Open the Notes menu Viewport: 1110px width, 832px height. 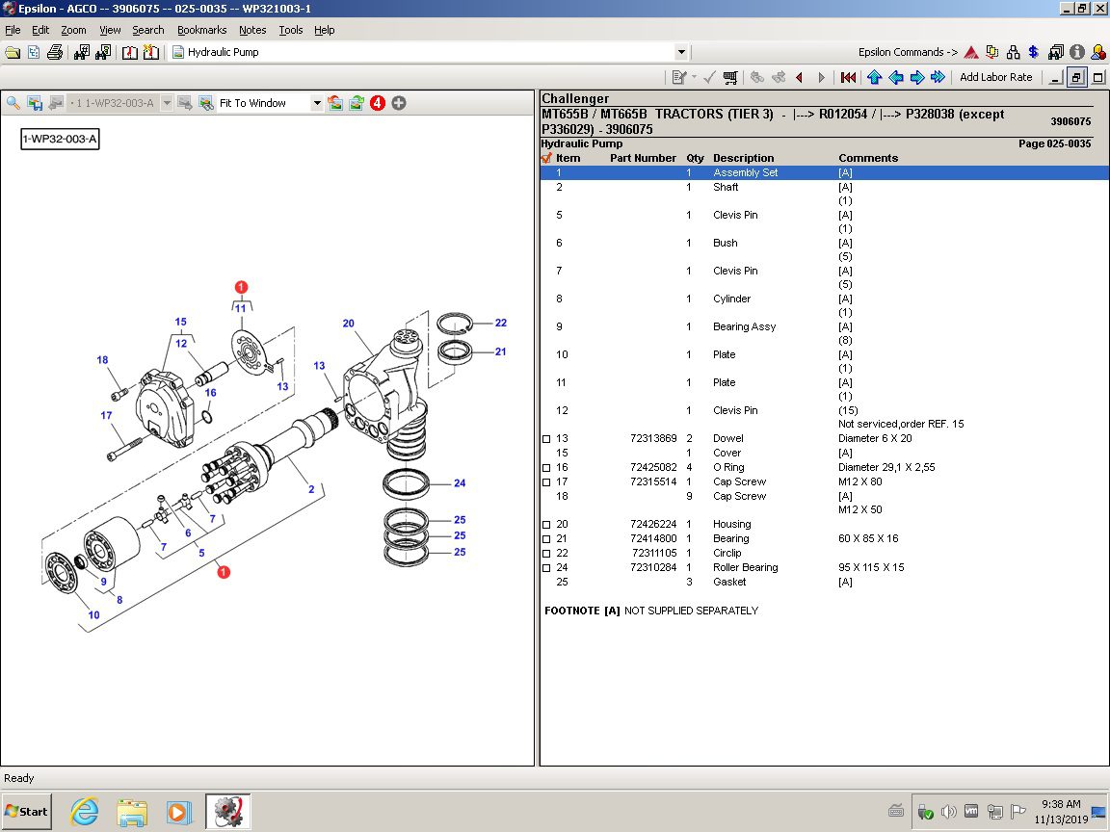tap(252, 30)
